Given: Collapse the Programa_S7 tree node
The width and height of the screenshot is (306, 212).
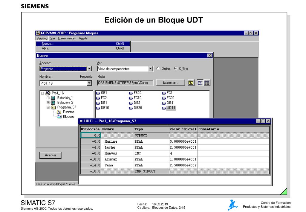Looking at the screenshot, I should (x=48, y=107).
